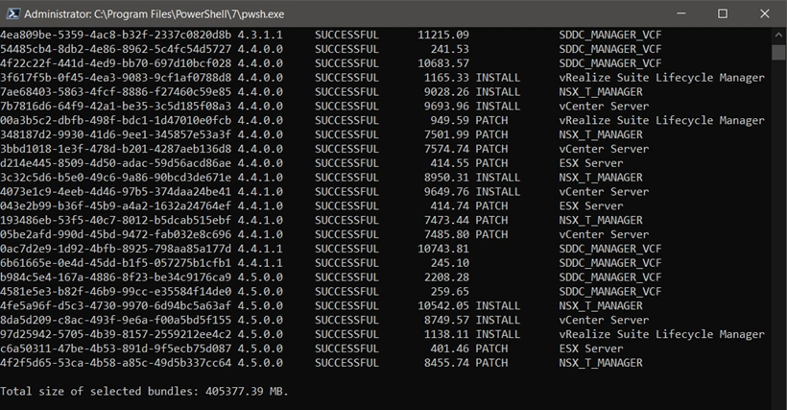
Task: Click size value 9693.96
Action: coord(446,106)
